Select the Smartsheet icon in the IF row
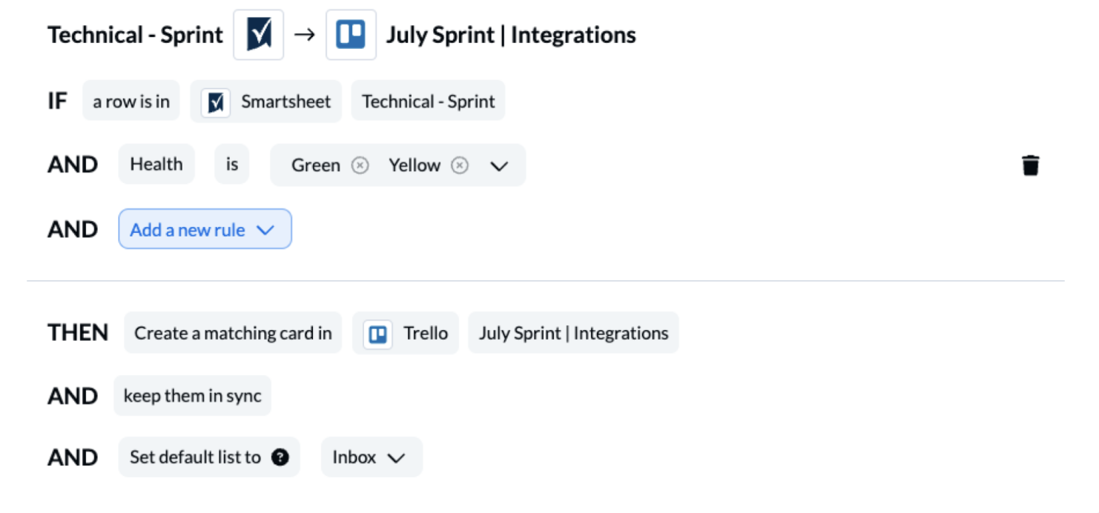1099x513 pixels. pyautogui.click(x=215, y=102)
